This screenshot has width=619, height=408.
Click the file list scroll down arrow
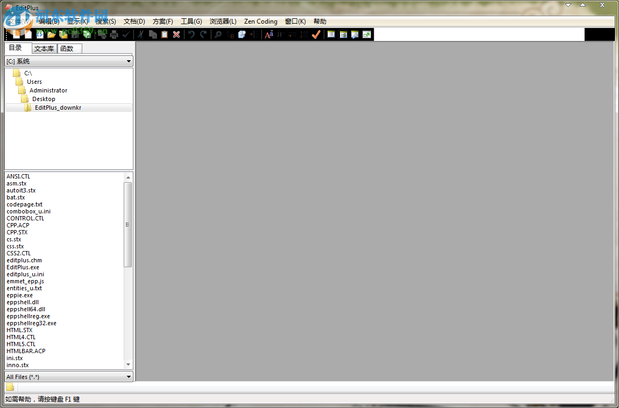pos(128,364)
